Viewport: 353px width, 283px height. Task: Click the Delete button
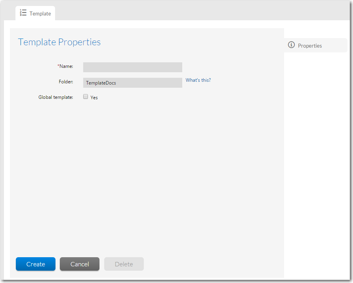tap(124, 264)
